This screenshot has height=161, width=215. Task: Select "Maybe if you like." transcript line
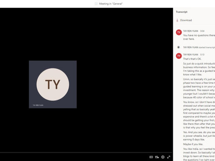click(193, 144)
